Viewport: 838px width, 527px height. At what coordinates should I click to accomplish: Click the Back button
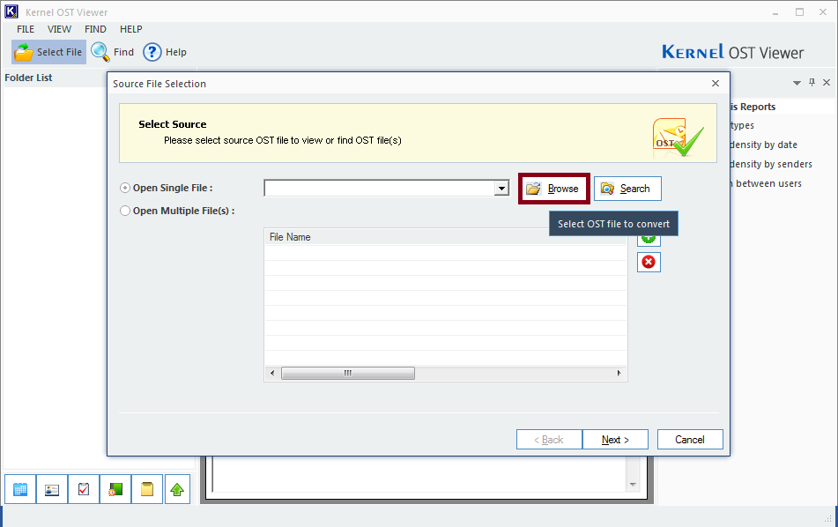point(549,440)
